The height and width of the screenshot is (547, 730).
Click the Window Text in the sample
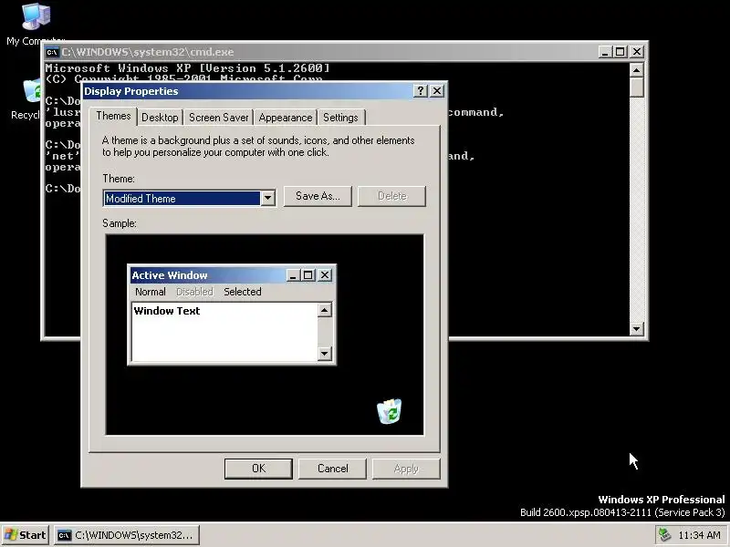(x=167, y=311)
